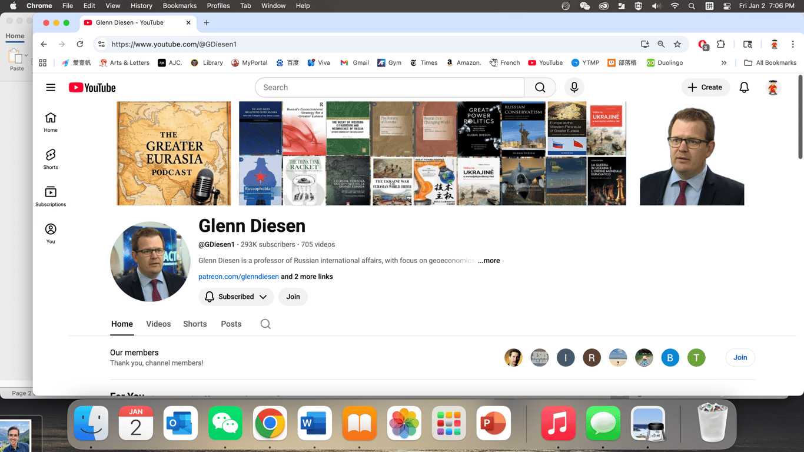Click the date and time in menu bar
804x452 pixels.
[x=766, y=6]
